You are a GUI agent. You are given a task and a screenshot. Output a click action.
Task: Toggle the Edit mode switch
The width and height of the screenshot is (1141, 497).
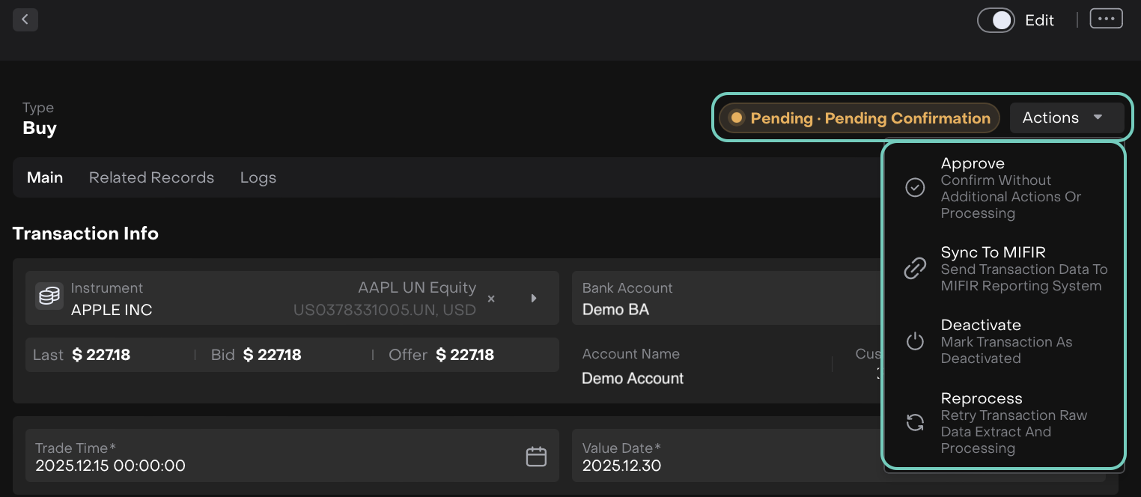[996, 20]
